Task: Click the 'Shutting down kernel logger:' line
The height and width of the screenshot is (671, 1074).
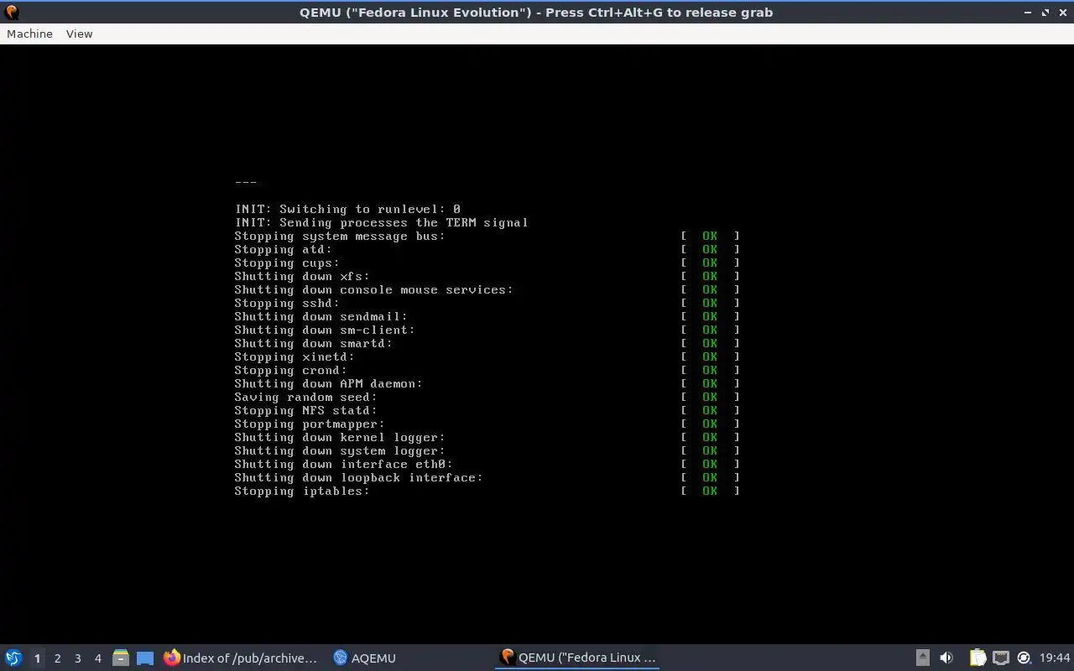Action: (340, 437)
